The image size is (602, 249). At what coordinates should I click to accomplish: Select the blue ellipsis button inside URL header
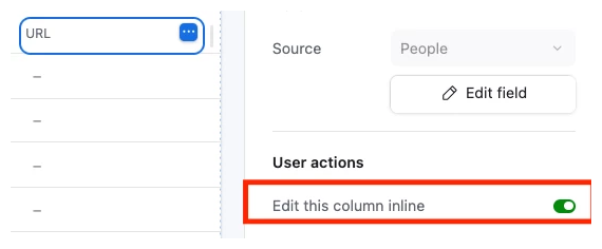189,32
